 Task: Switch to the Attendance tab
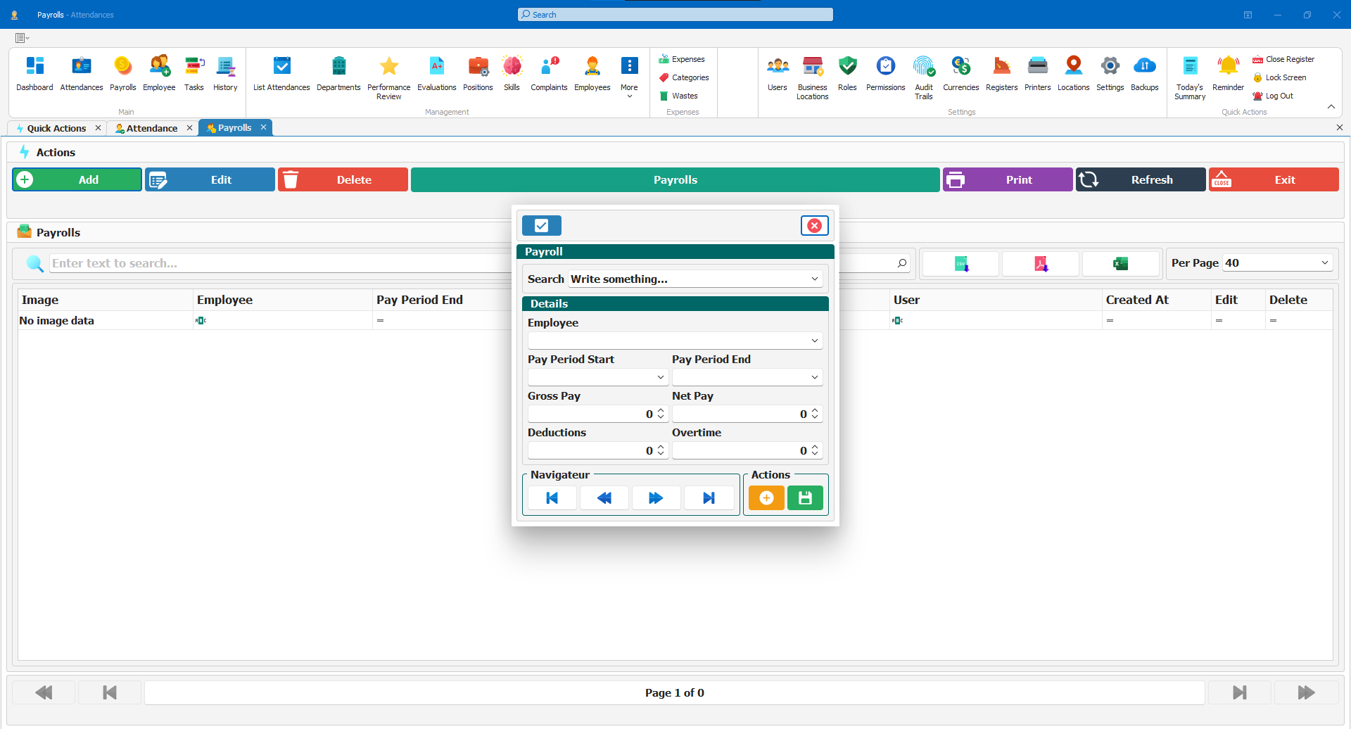pyautogui.click(x=151, y=128)
